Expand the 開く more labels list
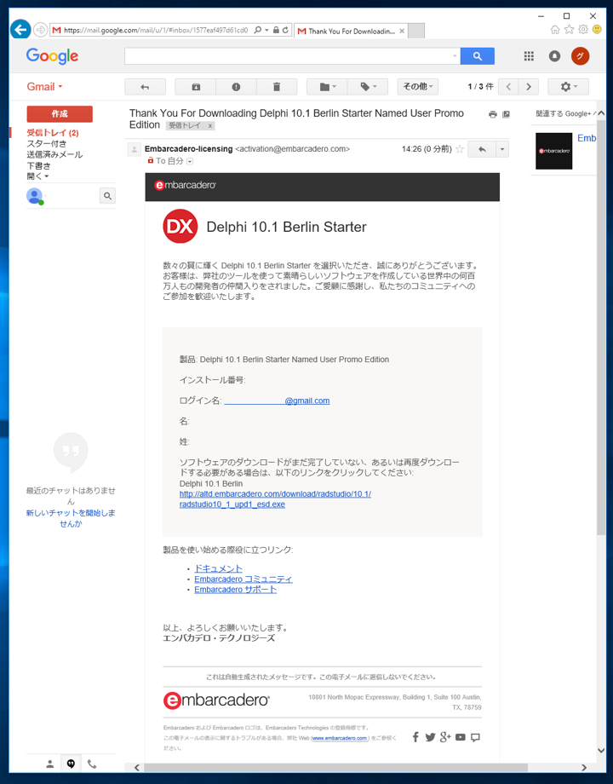This screenshot has height=784, width=613. [x=37, y=176]
